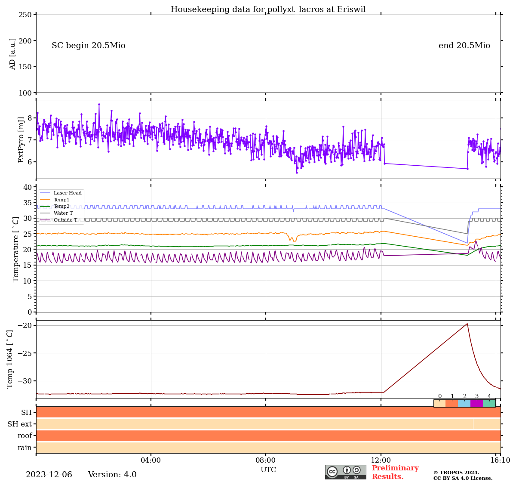This screenshot has width=516, height=482.
Task: Click the 16:10 time tick label
Action: 501,460
